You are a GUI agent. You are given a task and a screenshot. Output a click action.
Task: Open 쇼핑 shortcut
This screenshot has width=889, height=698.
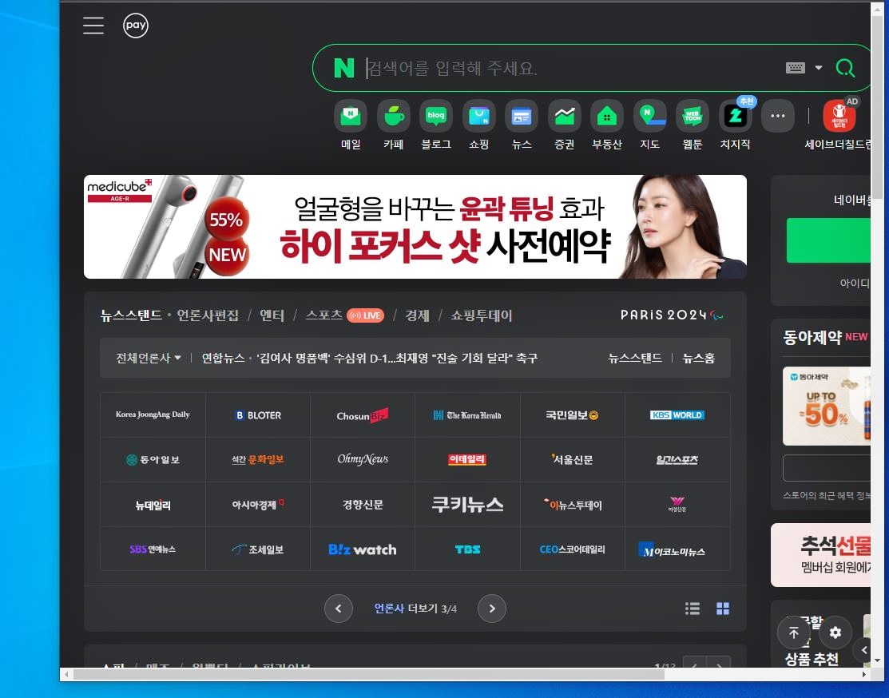pyautogui.click(x=479, y=125)
